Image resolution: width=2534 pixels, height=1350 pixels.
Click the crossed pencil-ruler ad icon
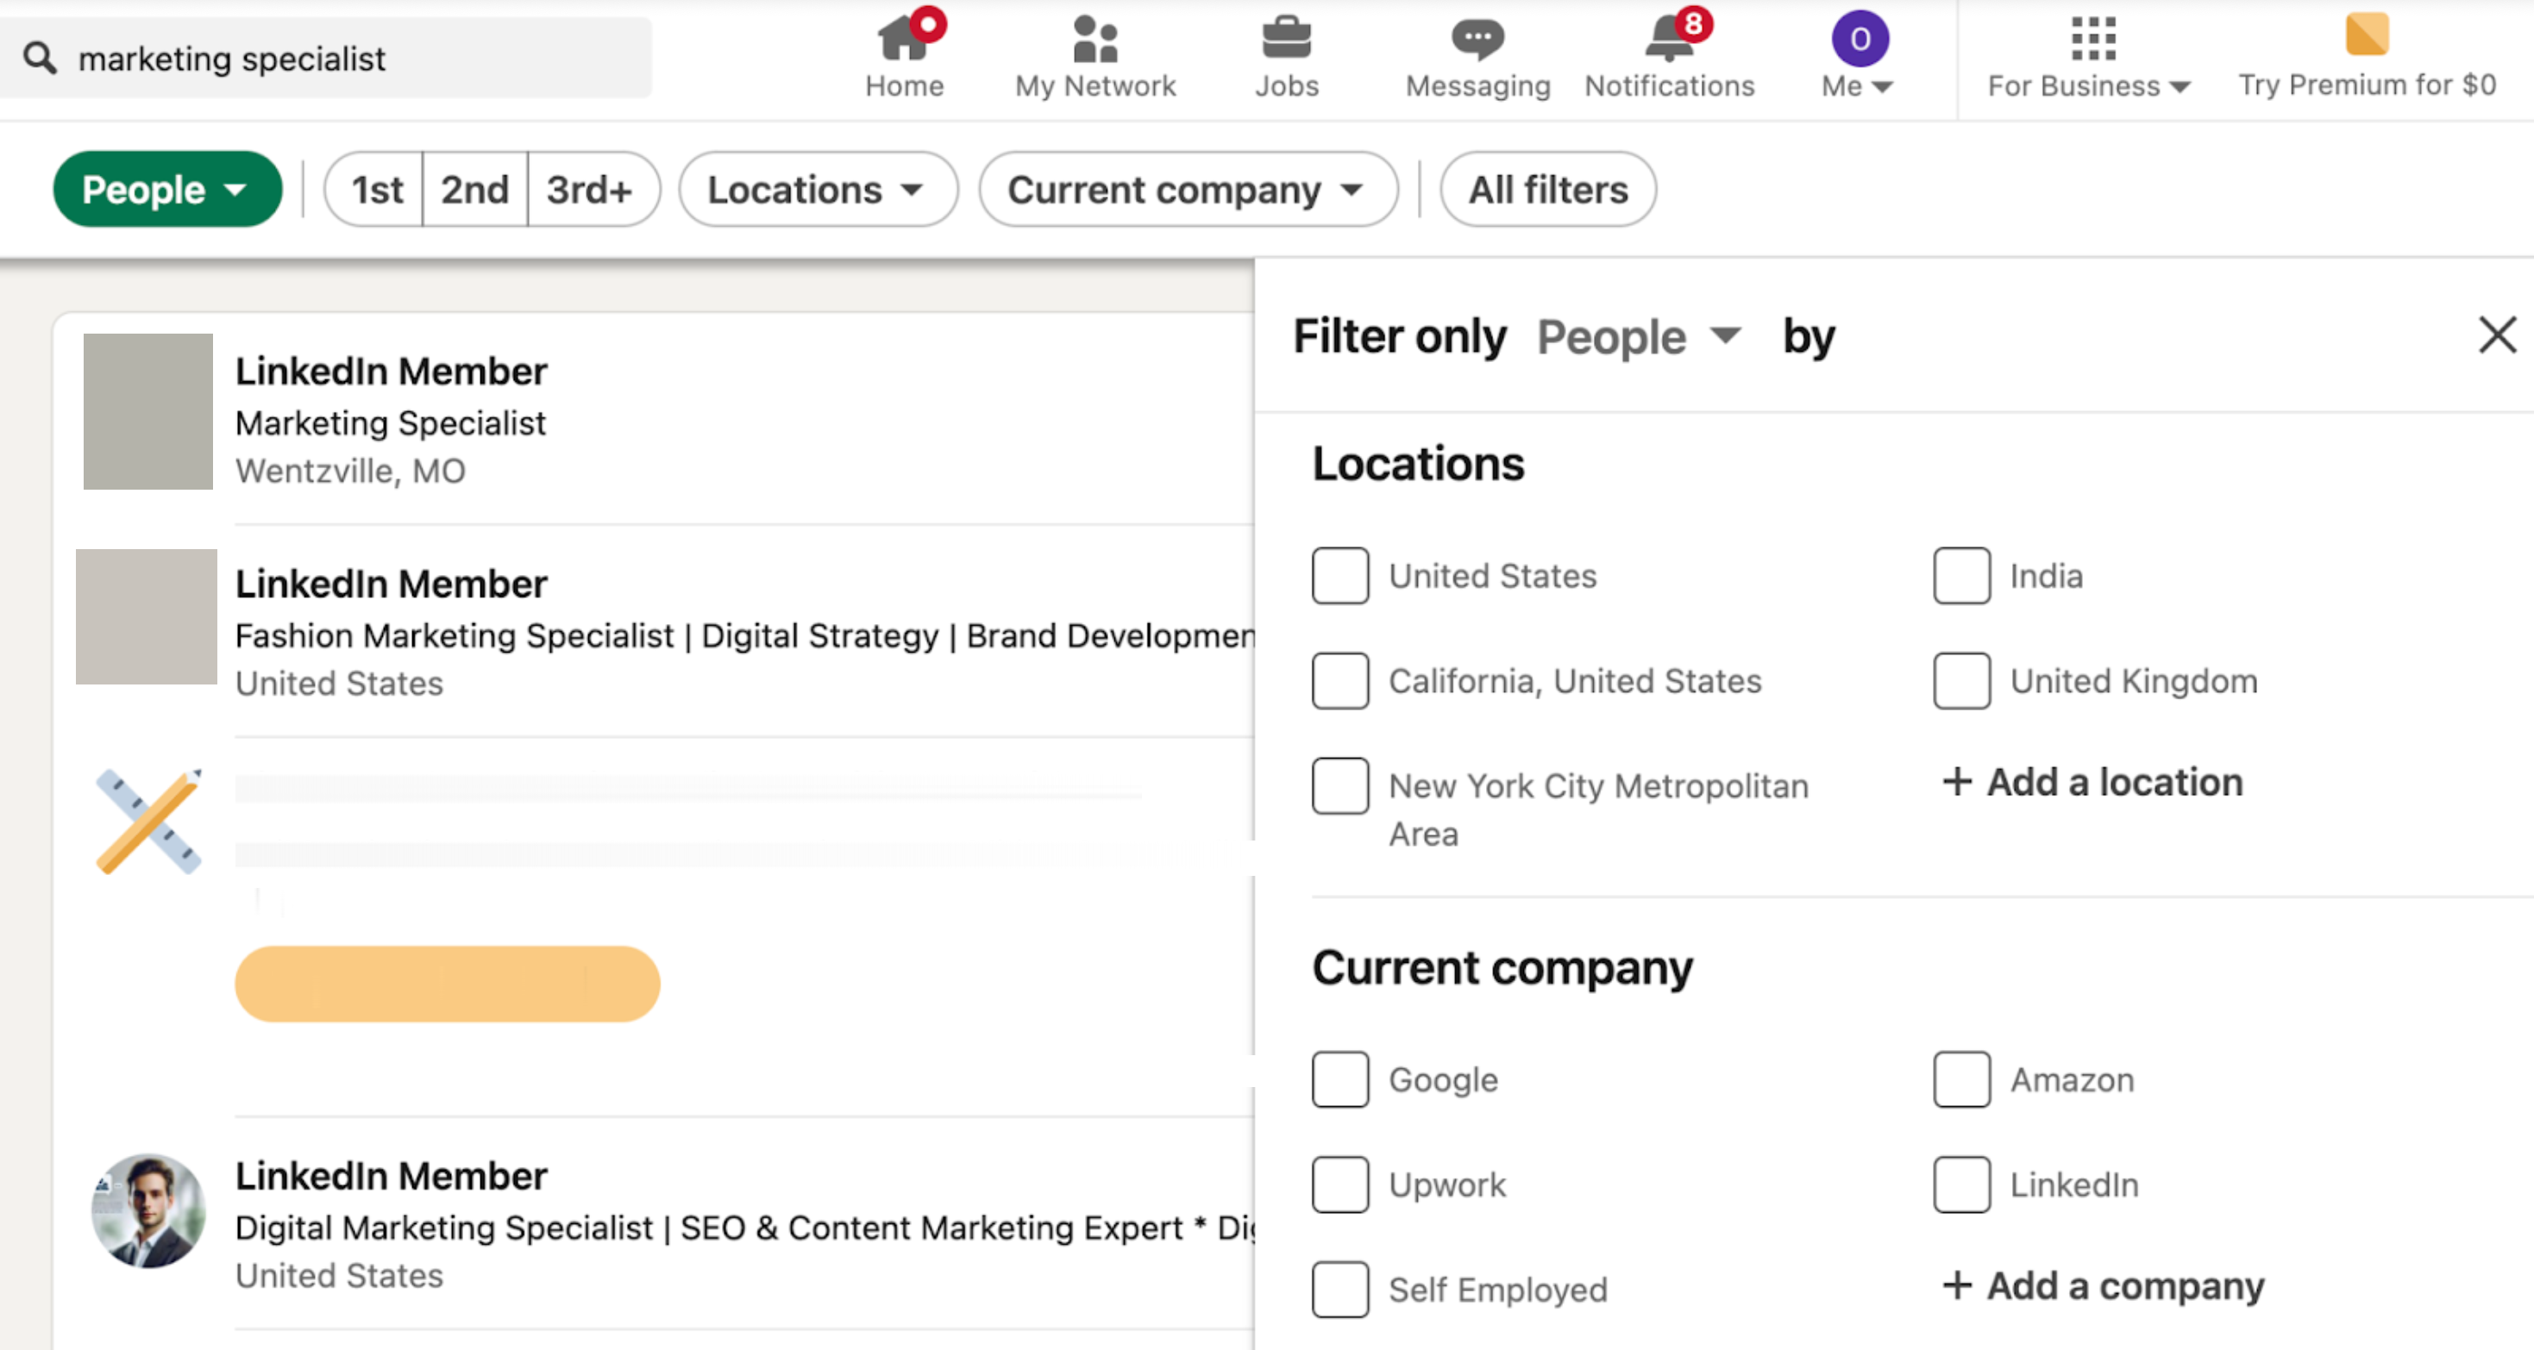click(148, 821)
